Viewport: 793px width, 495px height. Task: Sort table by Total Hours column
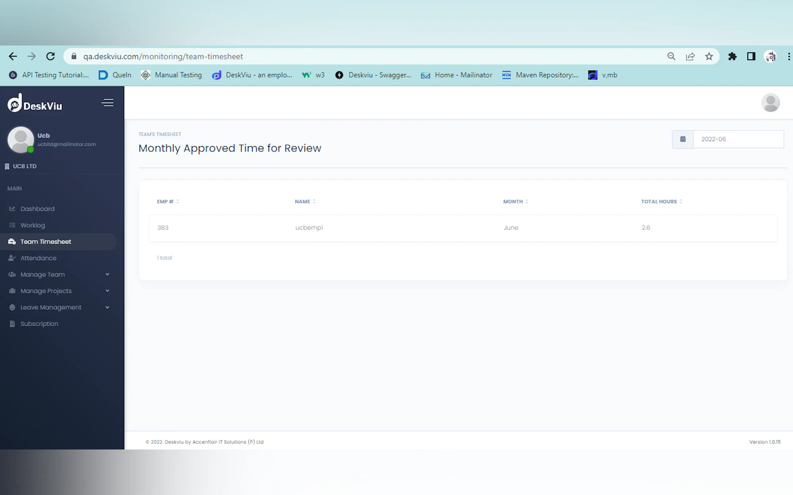pyautogui.click(x=661, y=201)
